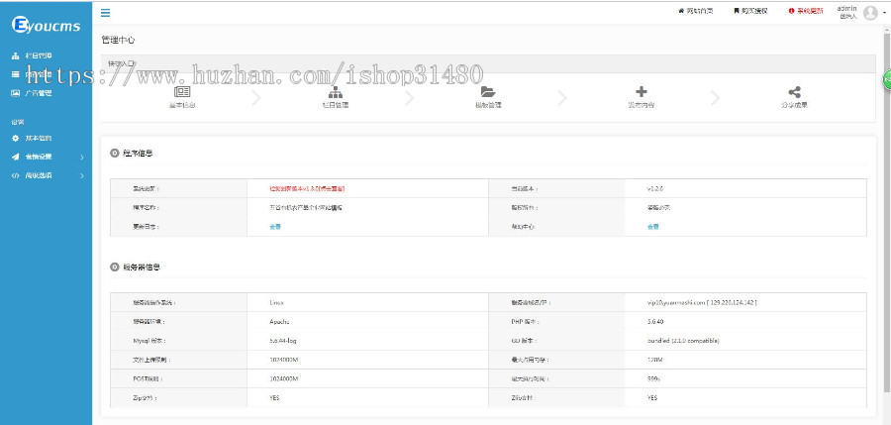
Task: Select the vip10.yuanmashi.com server domain value
Action: pyautogui.click(x=702, y=303)
